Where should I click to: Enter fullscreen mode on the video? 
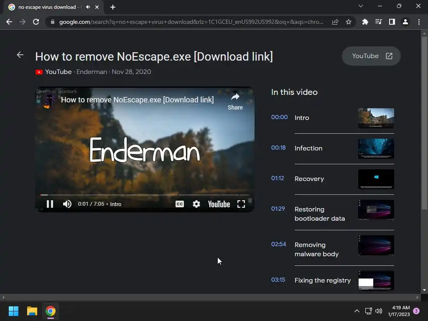(x=241, y=204)
